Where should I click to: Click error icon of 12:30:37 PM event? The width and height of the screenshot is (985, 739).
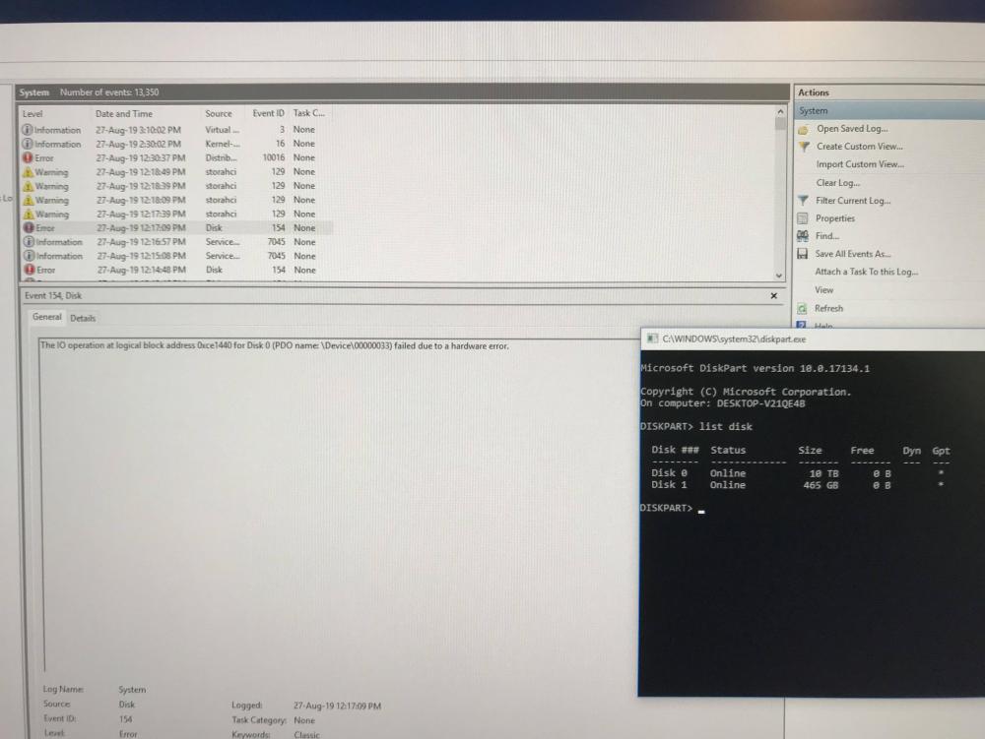(x=28, y=158)
